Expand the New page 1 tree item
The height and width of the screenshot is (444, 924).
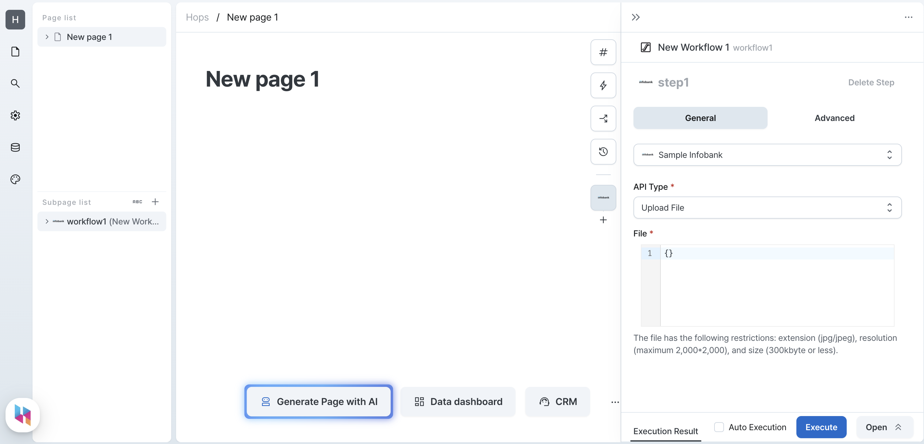click(x=47, y=37)
